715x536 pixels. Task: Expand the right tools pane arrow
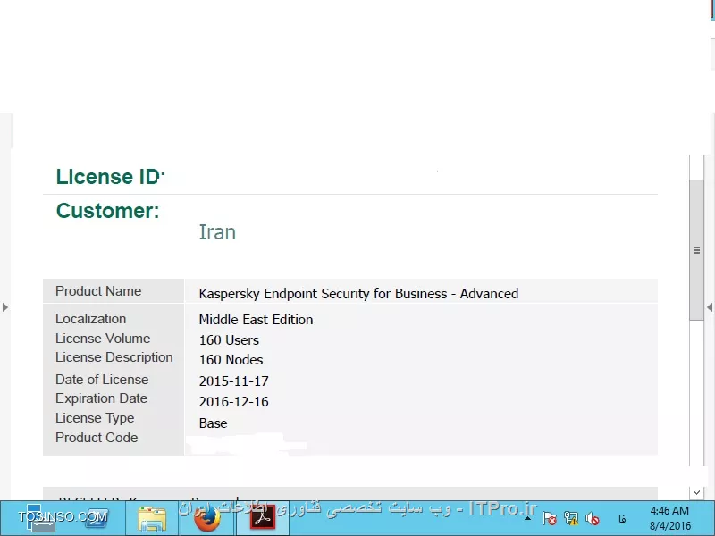(710, 307)
